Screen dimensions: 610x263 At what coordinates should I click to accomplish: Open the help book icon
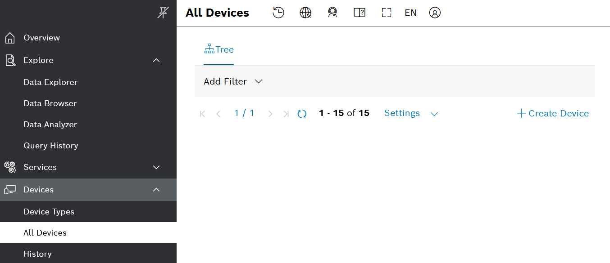coord(359,13)
